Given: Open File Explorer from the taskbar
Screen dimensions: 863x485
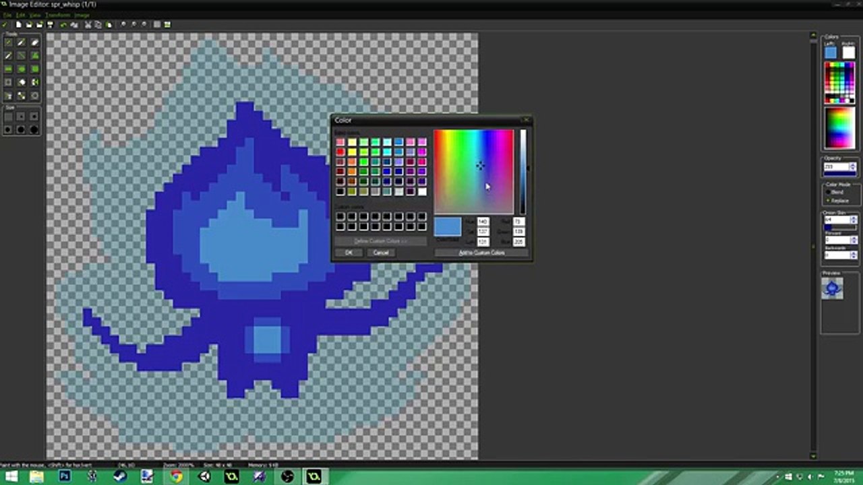Looking at the screenshot, I should [36, 477].
